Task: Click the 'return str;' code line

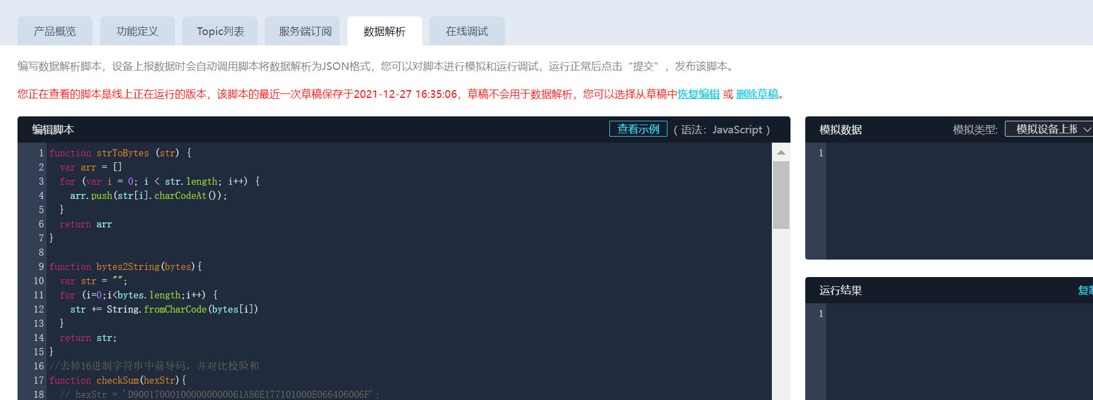Action: (88, 338)
